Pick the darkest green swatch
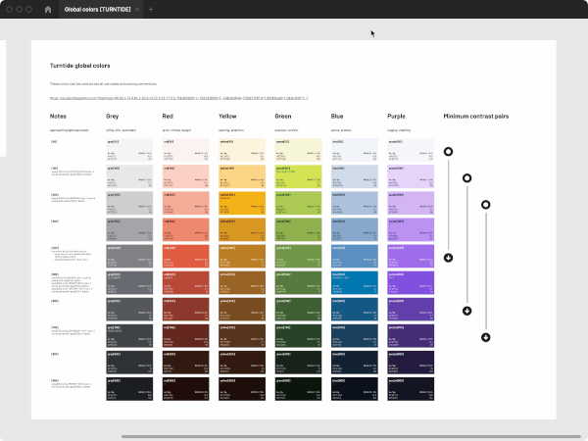Viewport: 588px width, 441px height. pos(298,389)
